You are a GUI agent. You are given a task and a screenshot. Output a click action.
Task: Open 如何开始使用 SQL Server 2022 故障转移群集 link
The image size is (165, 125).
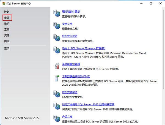[88, 104]
